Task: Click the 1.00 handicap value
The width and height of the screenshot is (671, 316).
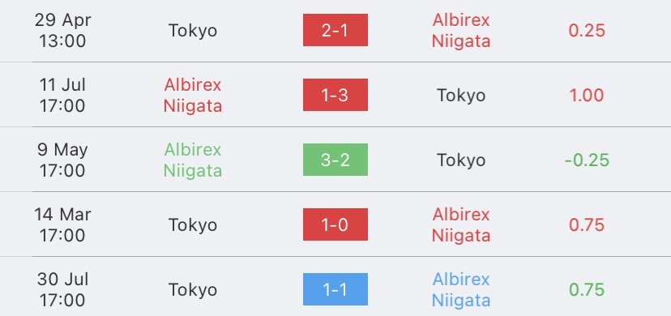Action: click(x=586, y=95)
